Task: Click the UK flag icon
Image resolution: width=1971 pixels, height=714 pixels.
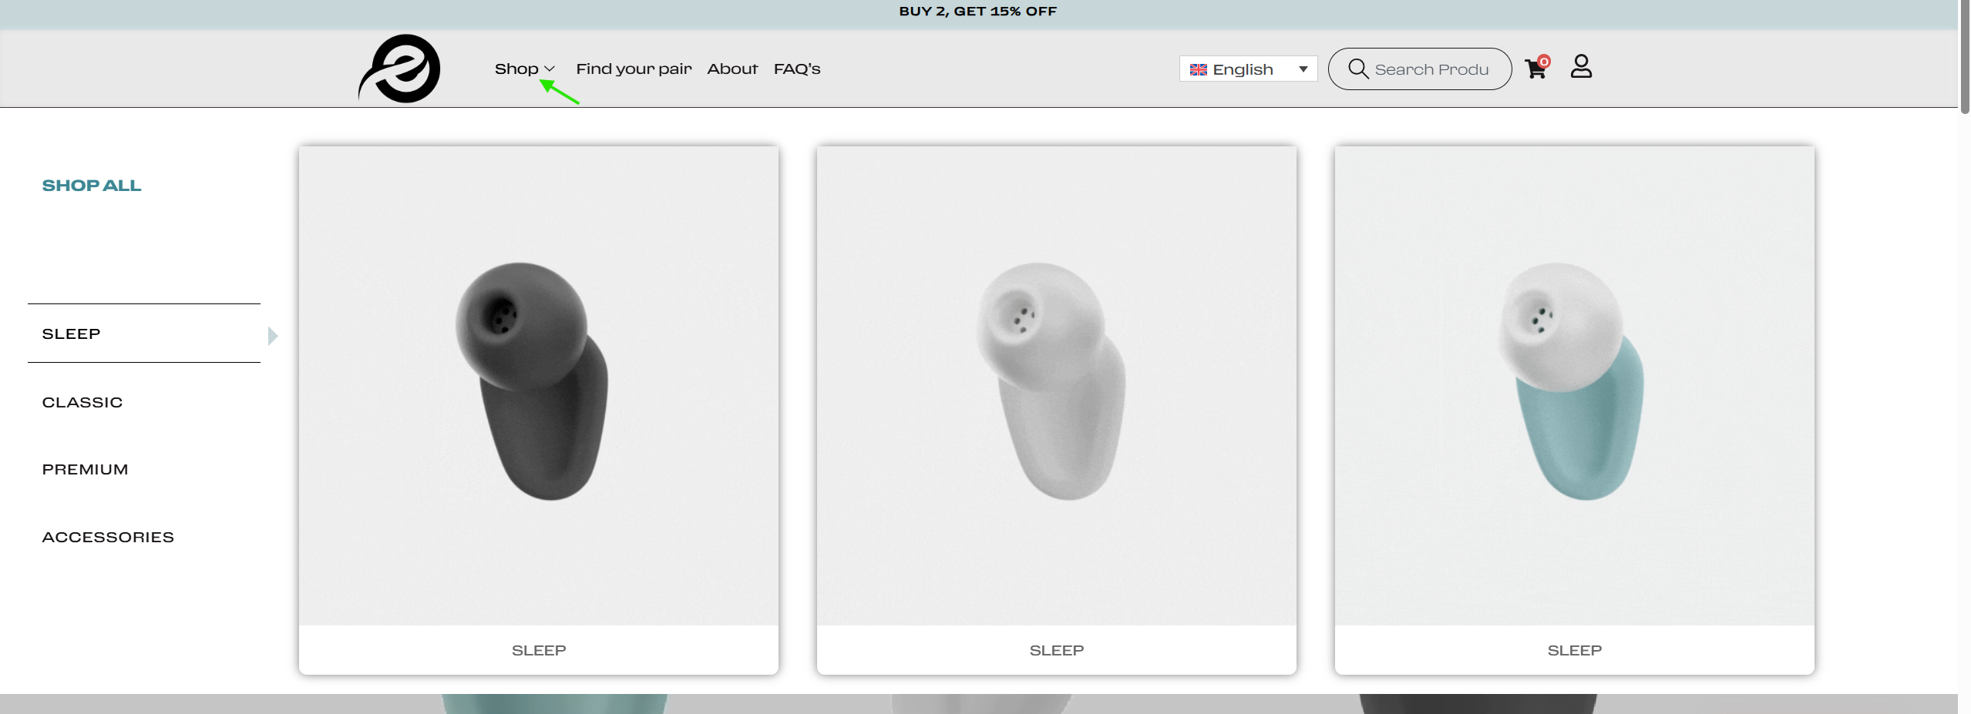Action: pos(1199,69)
